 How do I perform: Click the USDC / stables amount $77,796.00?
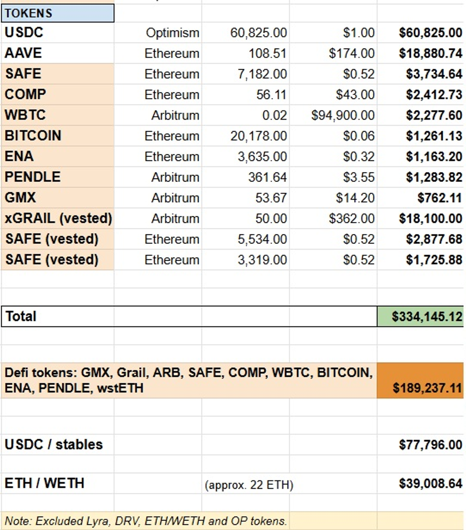[x=430, y=444]
